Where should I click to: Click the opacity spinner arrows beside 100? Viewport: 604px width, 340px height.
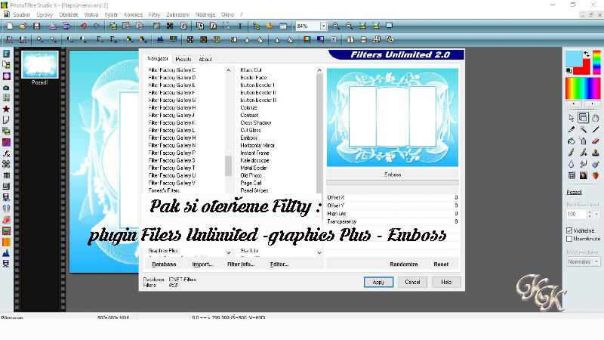[x=590, y=214]
